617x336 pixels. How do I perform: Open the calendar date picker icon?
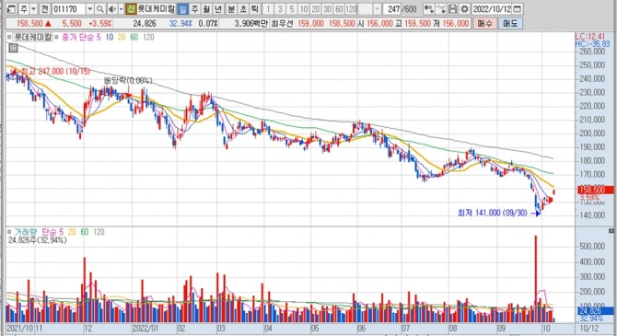pyautogui.click(x=517, y=9)
